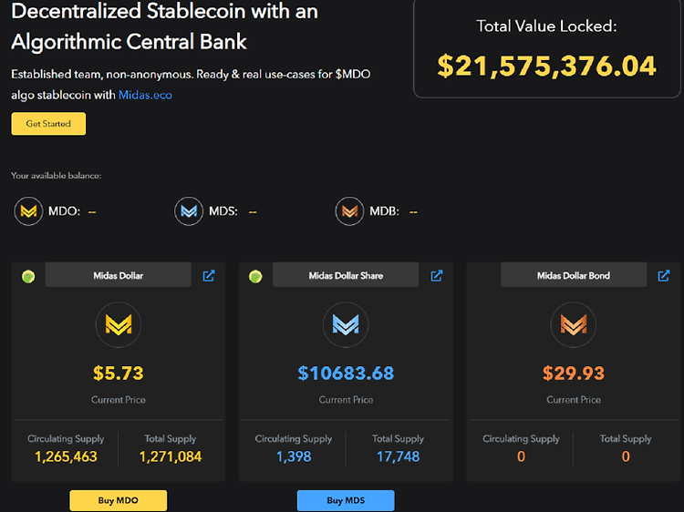The height and width of the screenshot is (512, 684).
Task: Select the Midas Dollar card title
Action: [119, 275]
